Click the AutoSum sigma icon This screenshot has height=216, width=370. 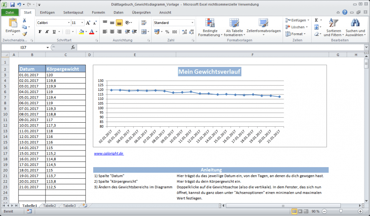[317, 20]
